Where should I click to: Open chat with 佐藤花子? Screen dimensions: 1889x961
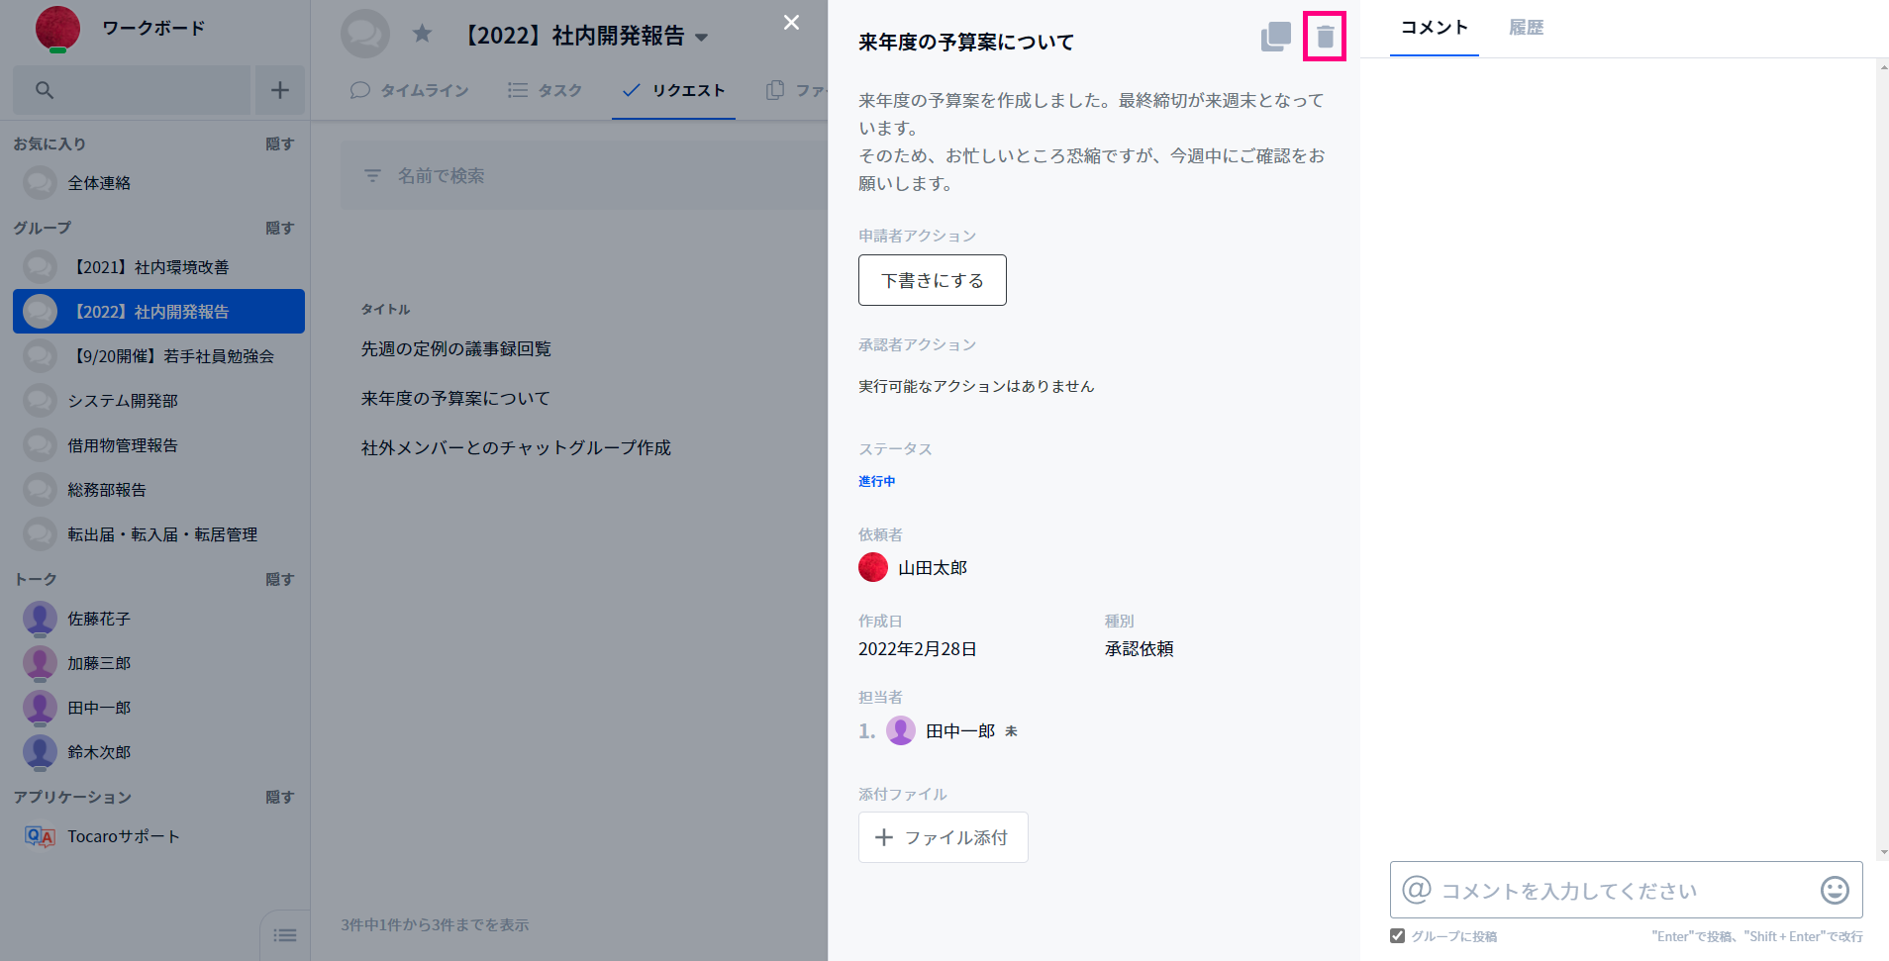[x=158, y=619]
